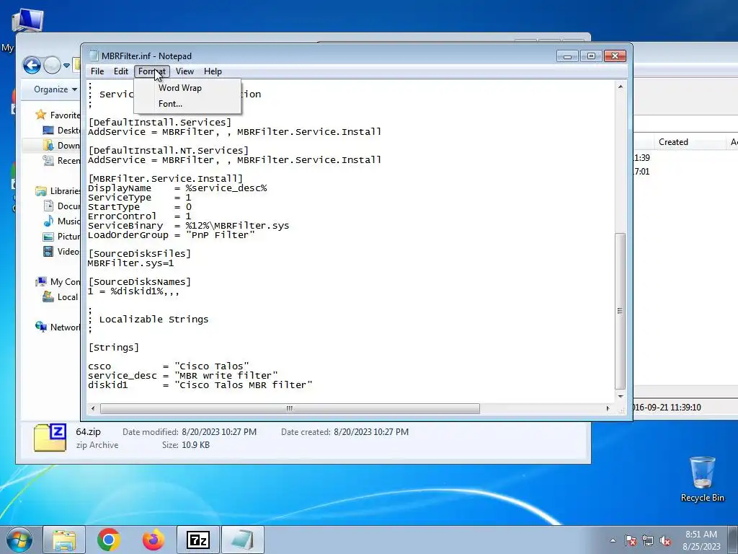This screenshot has width=738, height=554.
Task: Select Downloads folder in Explorer sidebar
Action: click(61, 145)
